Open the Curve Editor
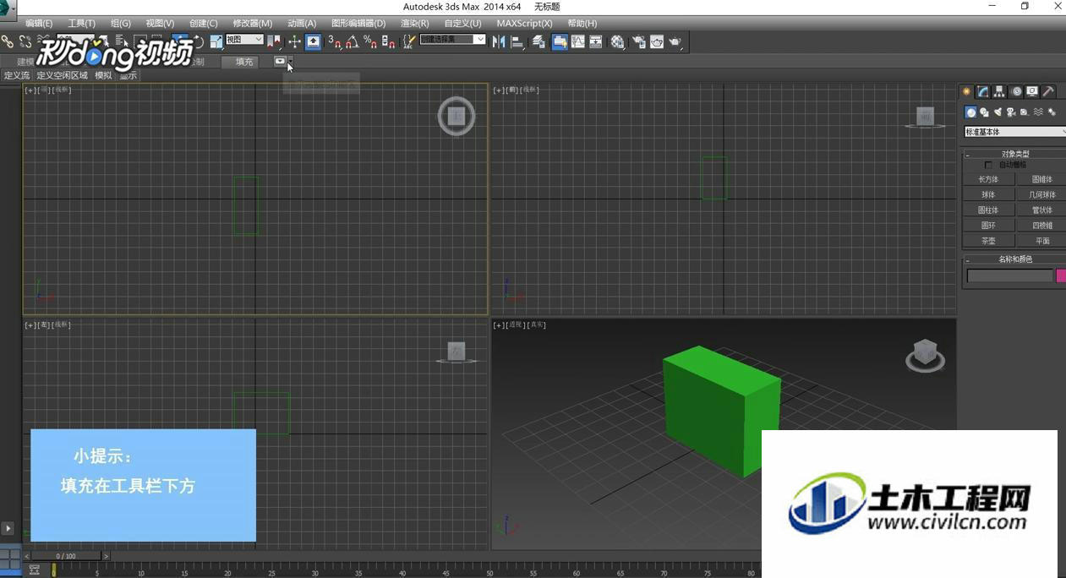 (x=578, y=41)
